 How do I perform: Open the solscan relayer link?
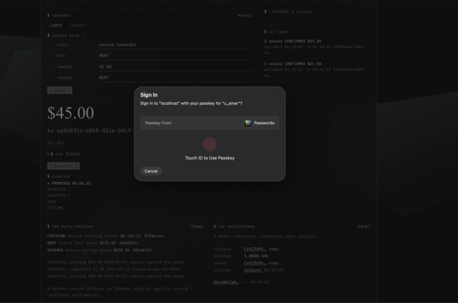click(x=253, y=270)
